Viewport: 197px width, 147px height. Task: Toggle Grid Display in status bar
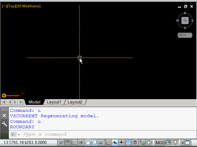(x=67, y=143)
